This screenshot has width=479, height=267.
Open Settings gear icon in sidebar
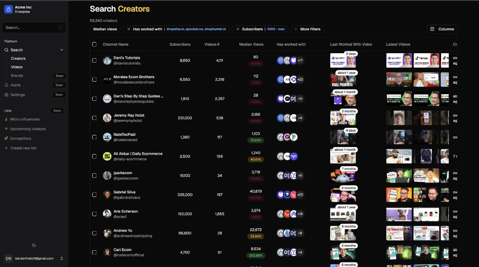pyautogui.click(x=7, y=95)
